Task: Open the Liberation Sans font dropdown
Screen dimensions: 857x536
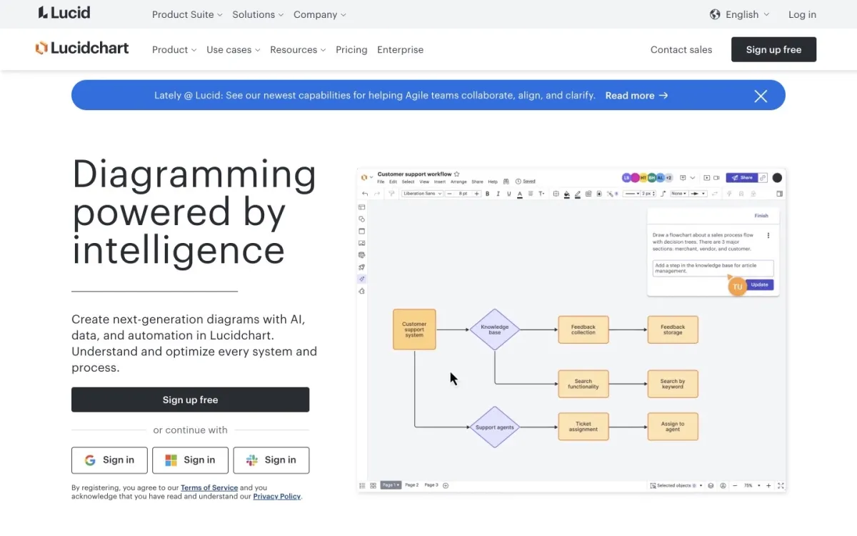Action: point(421,193)
